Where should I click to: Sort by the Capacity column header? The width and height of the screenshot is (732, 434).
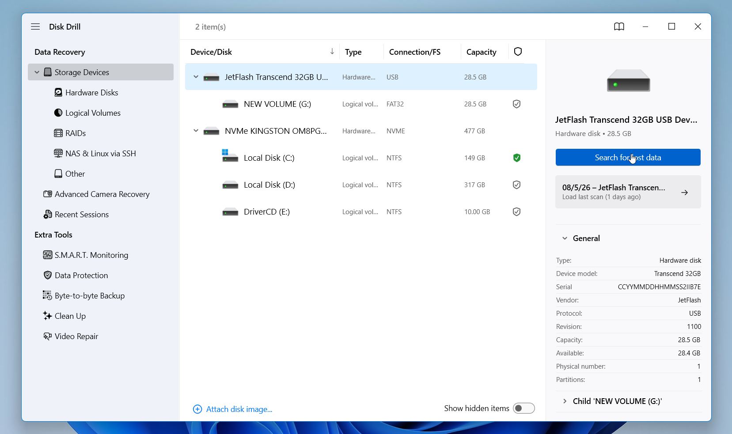pos(481,52)
